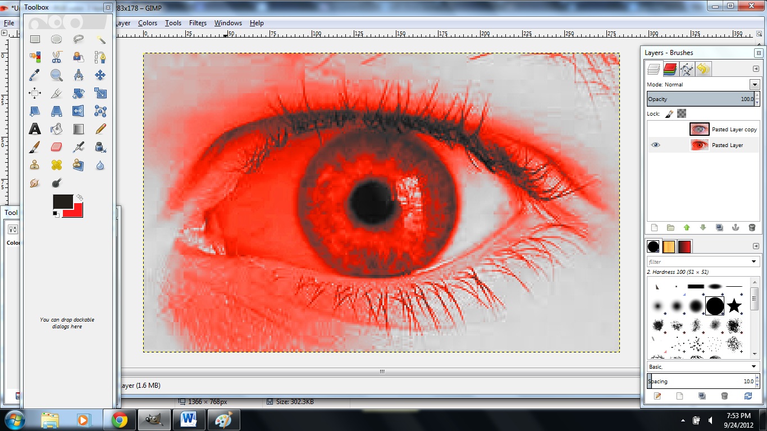Select the Clone stamp tool
This screenshot has width=767, height=431.
pos(35,165)
